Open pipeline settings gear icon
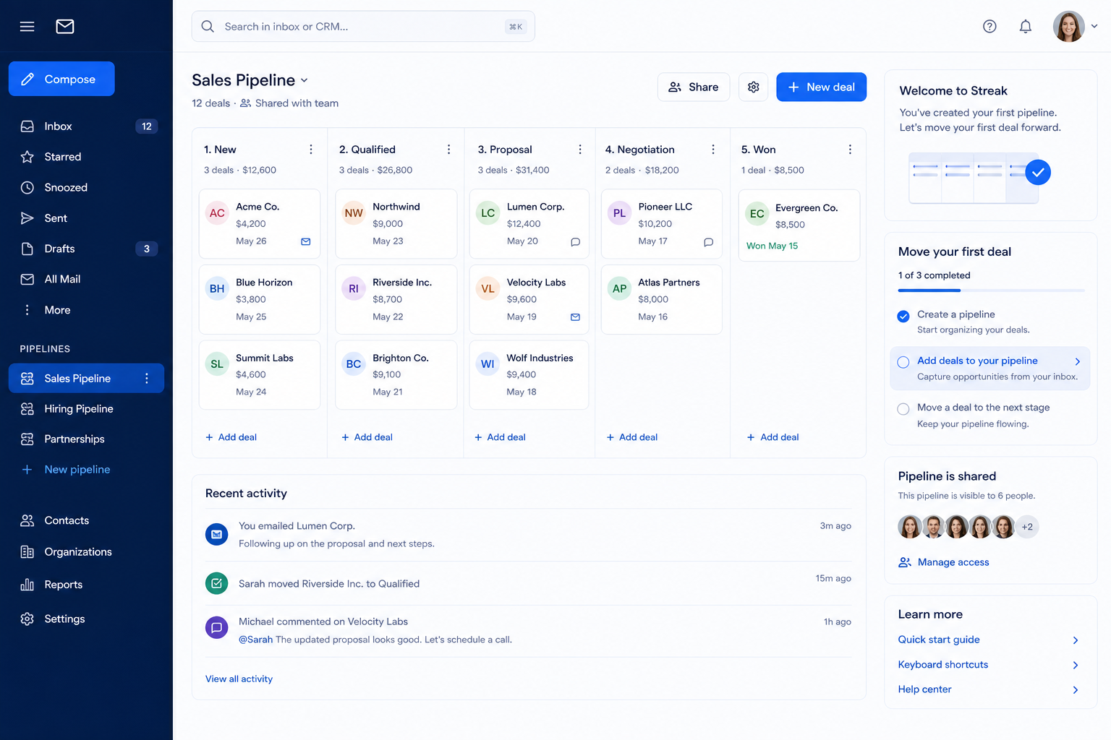This screenshot has width=1111, height=740. [754, 87]
